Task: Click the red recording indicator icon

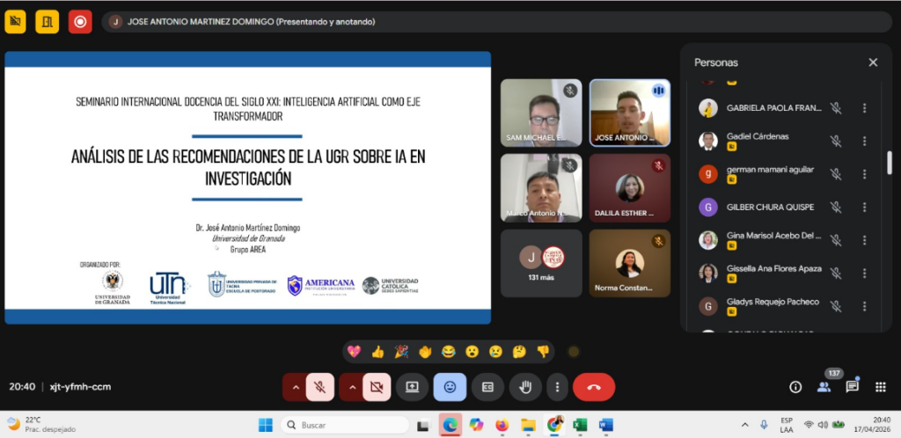Action: tap(80, 21)
